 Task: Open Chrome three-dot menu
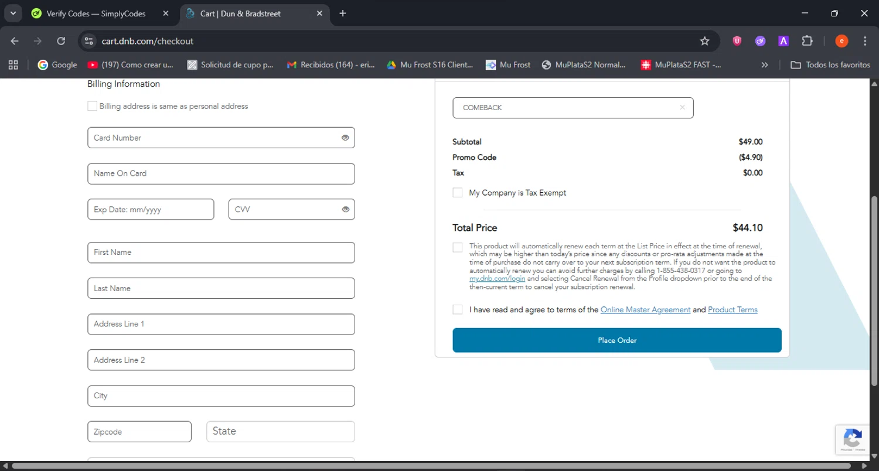tap(865, 41)
